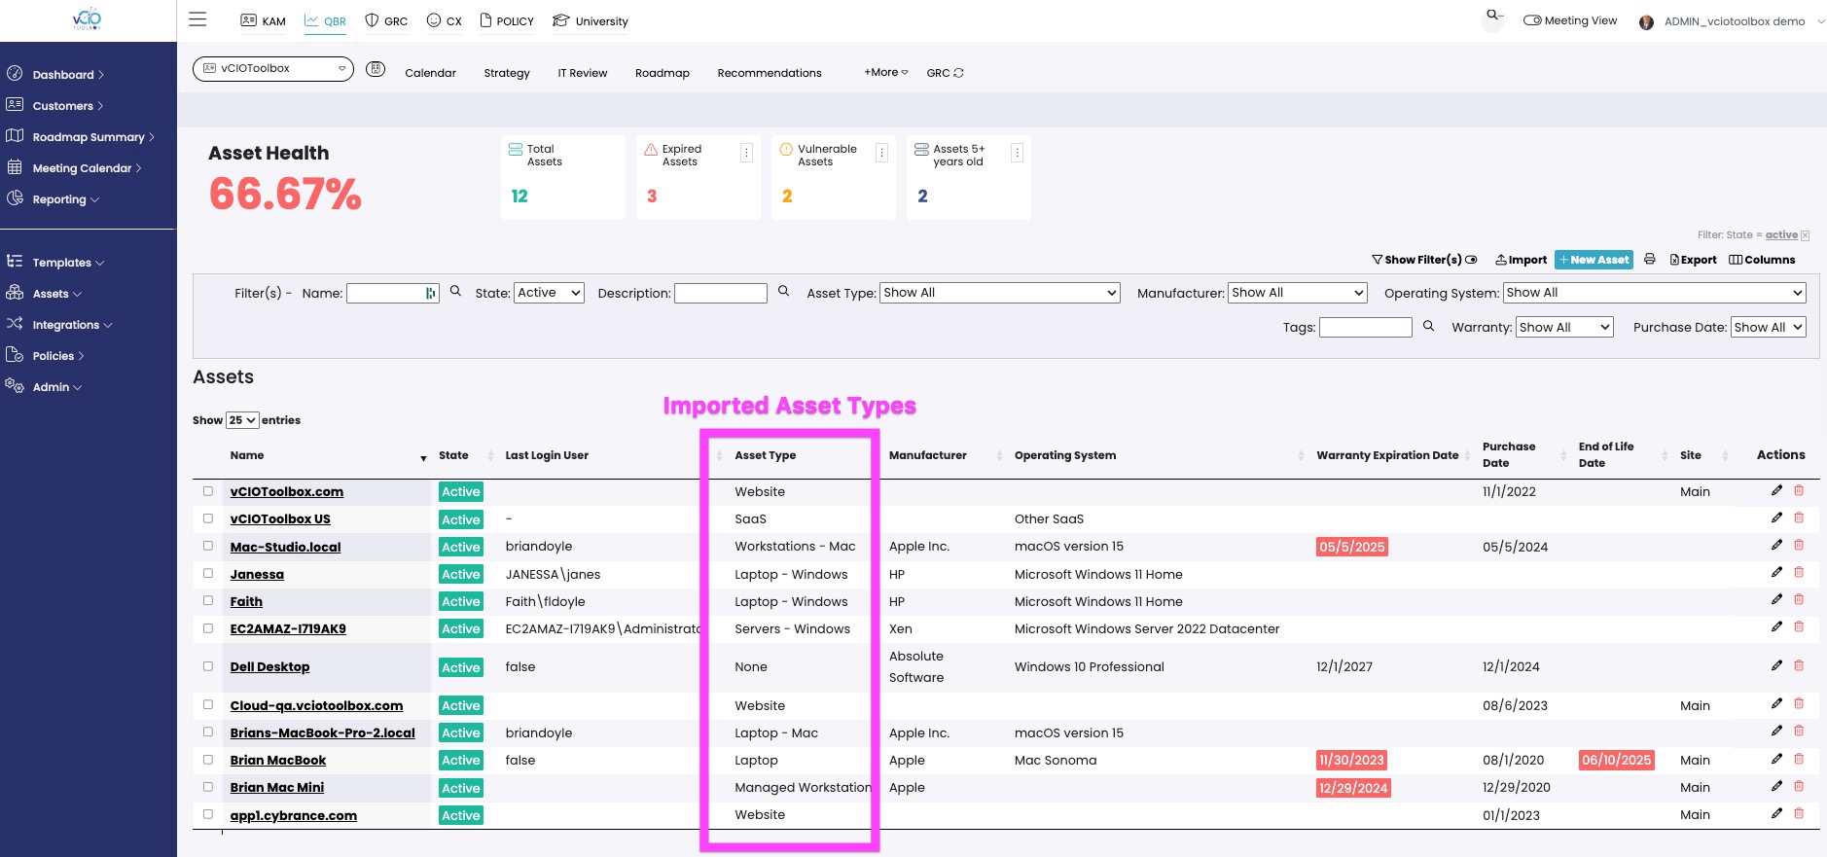The width and height of the screenshot is (1827, 857).
Task: Edit the Dell Desktop asset pencil icon
Action: coord(1776,665)
